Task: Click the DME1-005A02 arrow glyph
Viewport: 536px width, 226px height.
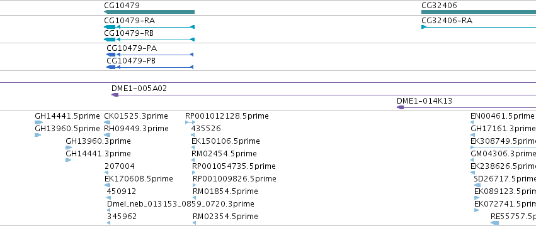Action: click(115, 95)
